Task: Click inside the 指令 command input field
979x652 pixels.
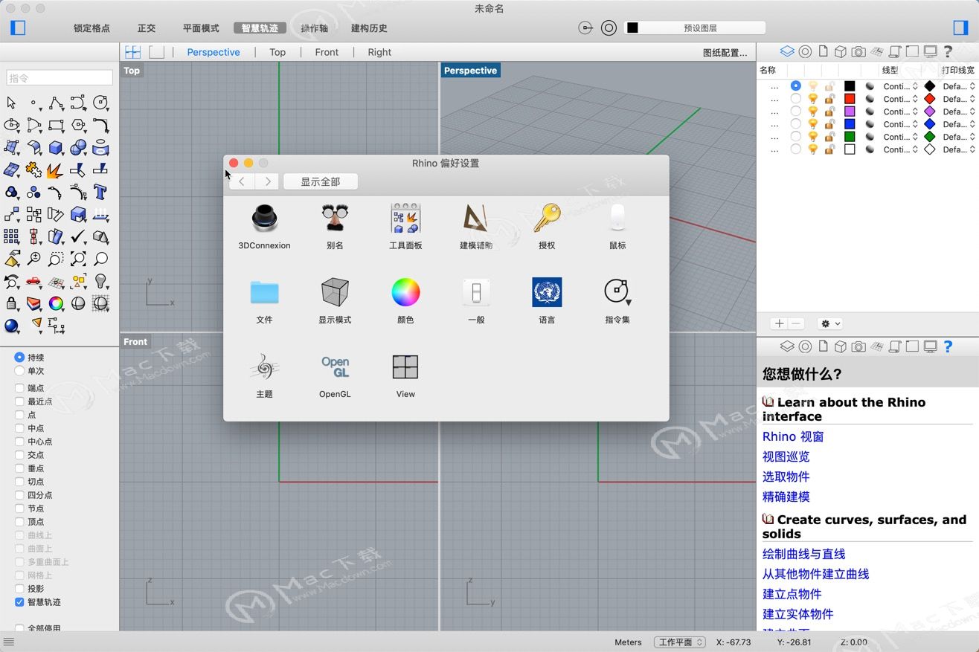Action: pyautogui.click(x=58, y=77)
